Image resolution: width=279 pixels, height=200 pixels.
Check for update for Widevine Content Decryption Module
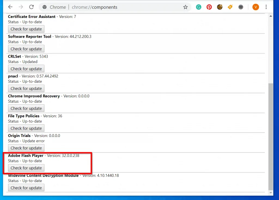coord(26,188)
